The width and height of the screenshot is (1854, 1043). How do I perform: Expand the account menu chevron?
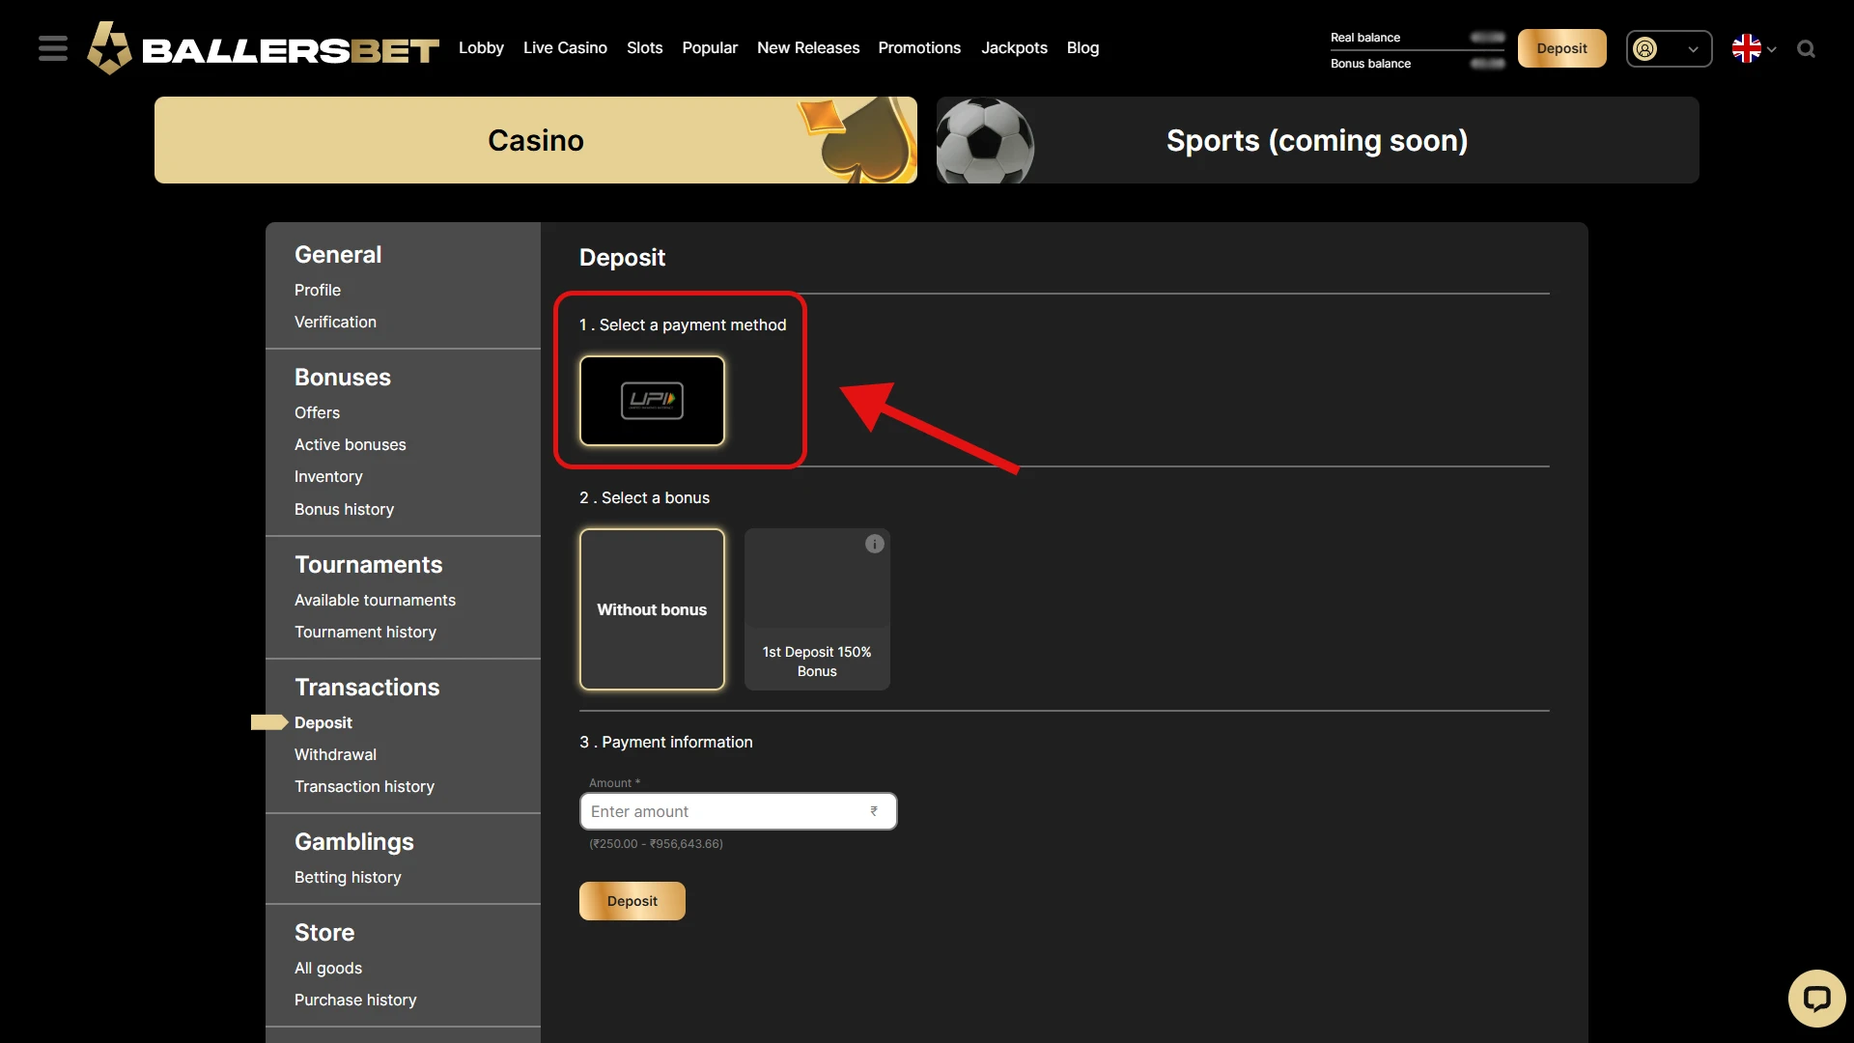pyautogui.click(x=1695, y=48)
